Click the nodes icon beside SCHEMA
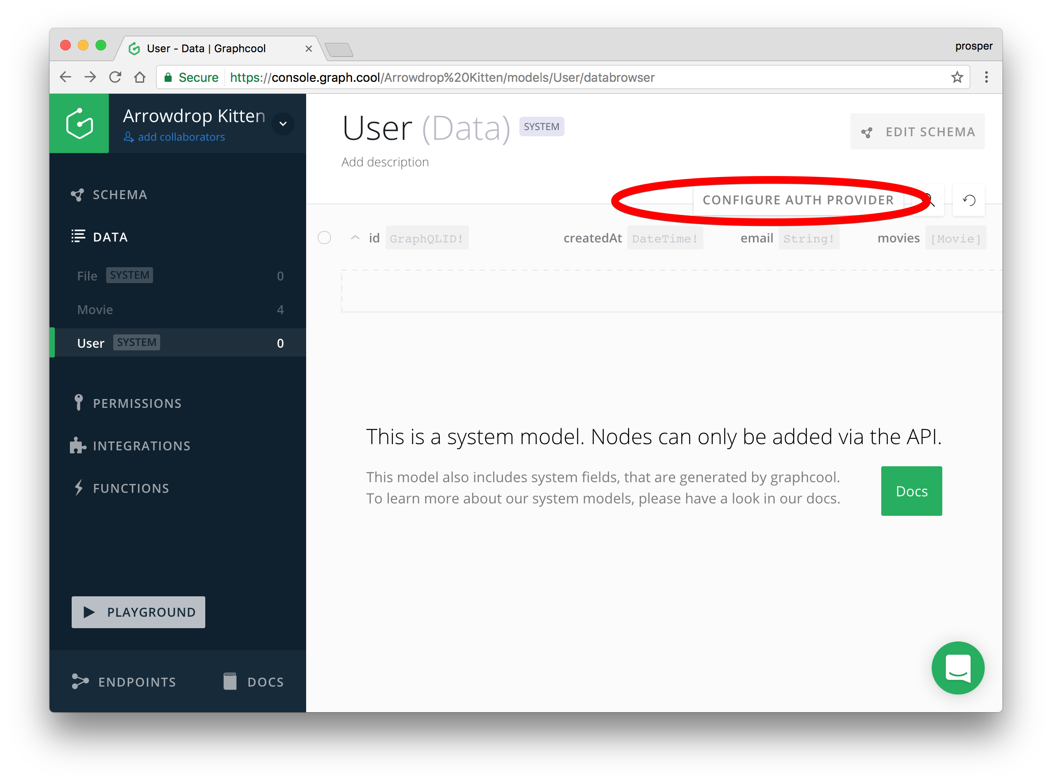This screenshot has height=783, width=1052. 77,195
